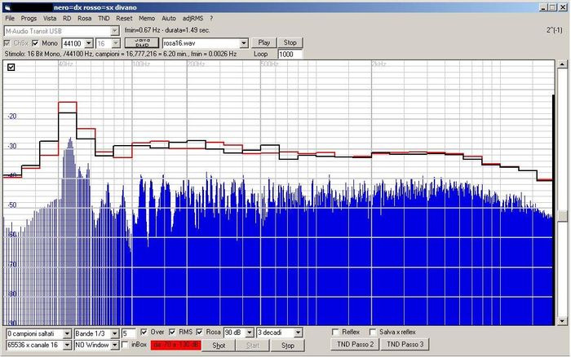571x357 pixels.
Task: Open the TND menu
Action: coord(104,18)
